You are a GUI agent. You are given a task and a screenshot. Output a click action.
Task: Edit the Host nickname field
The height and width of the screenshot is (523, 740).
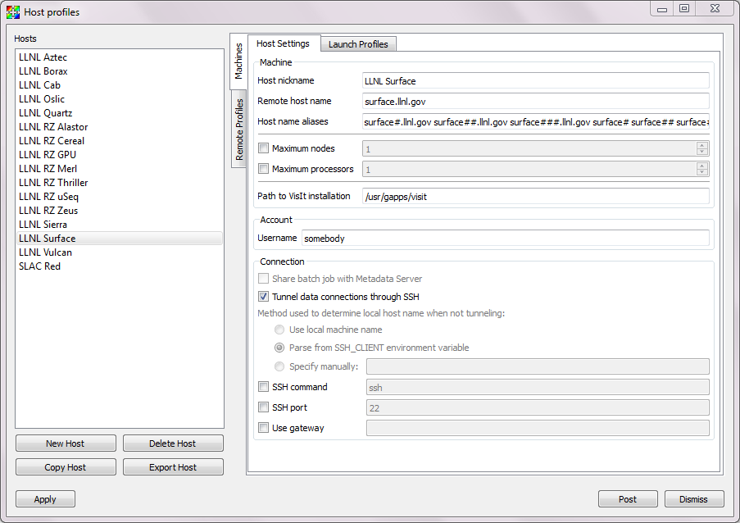[536, 80]
